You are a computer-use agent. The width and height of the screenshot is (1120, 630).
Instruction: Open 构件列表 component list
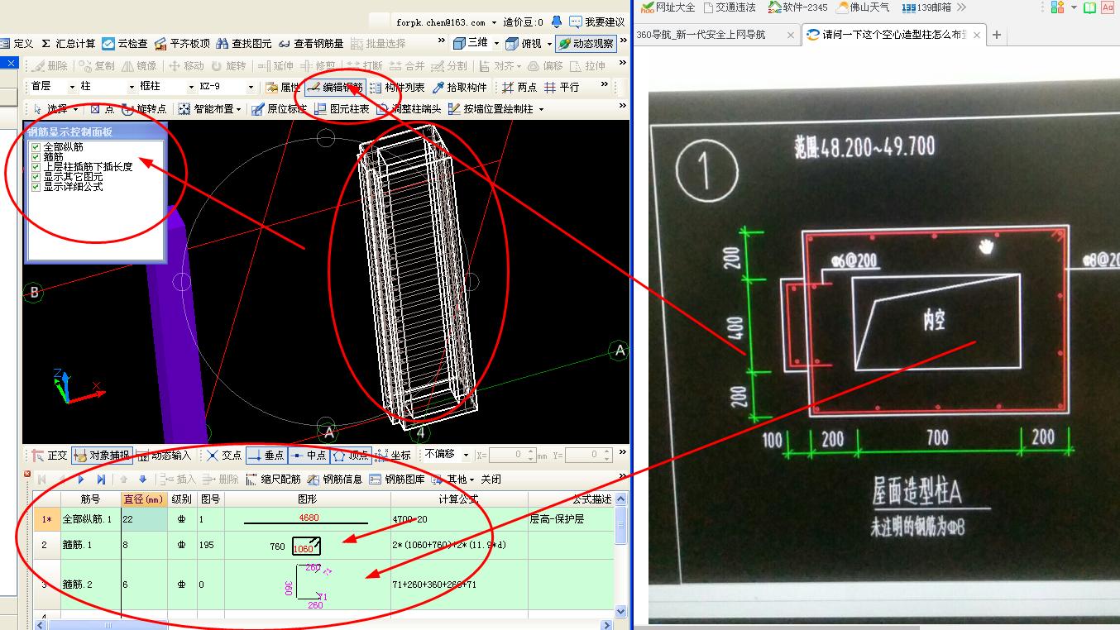click(x=397, y=87)
